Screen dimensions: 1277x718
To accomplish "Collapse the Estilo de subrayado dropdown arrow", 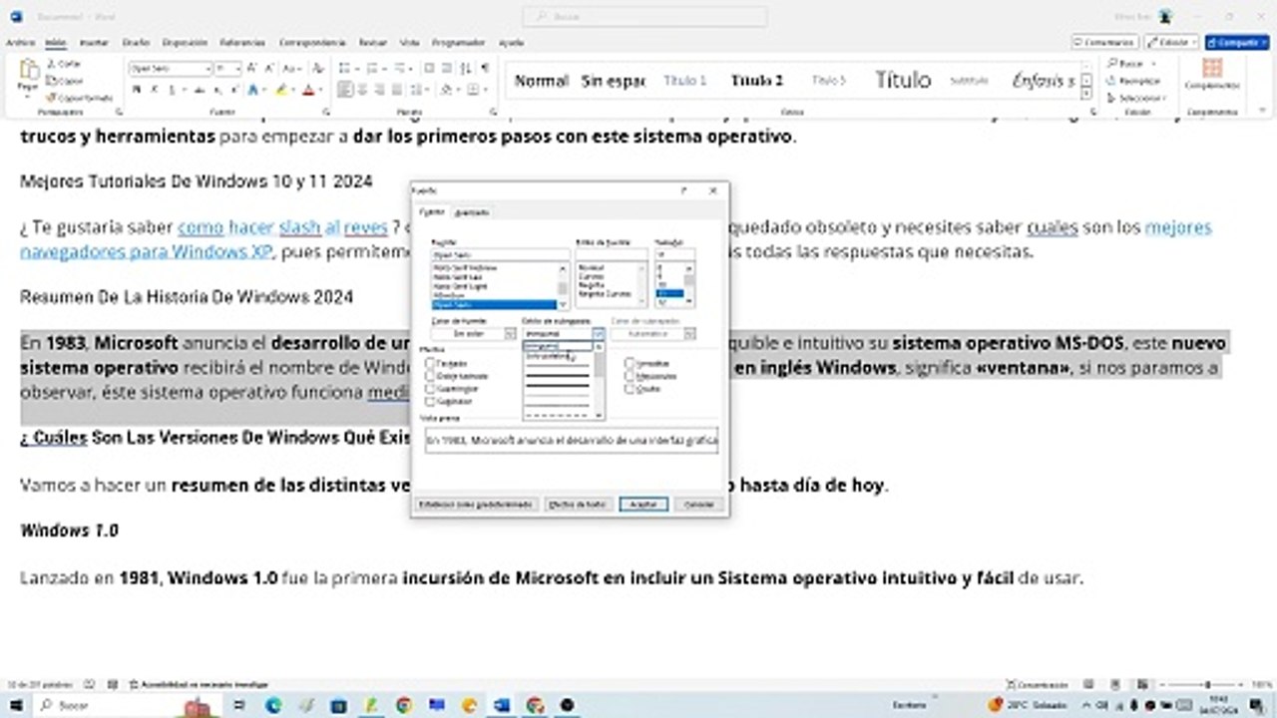I will [599, 334].
